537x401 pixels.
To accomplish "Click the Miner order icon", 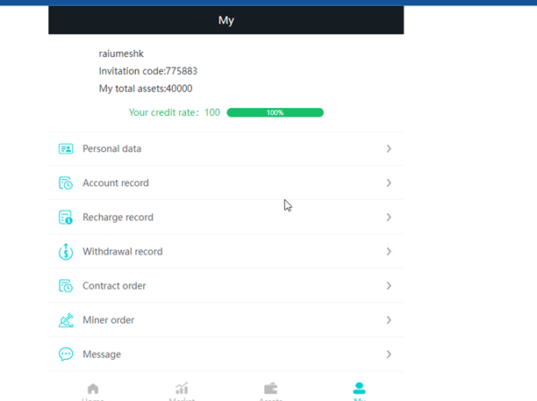I will pyautogui.click(x=66, y=320).
